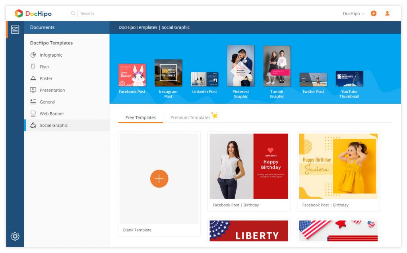This screenshot has height=253, width=407.
Task: Switch to the Premium Templates tab
Action: coord(190,117)
